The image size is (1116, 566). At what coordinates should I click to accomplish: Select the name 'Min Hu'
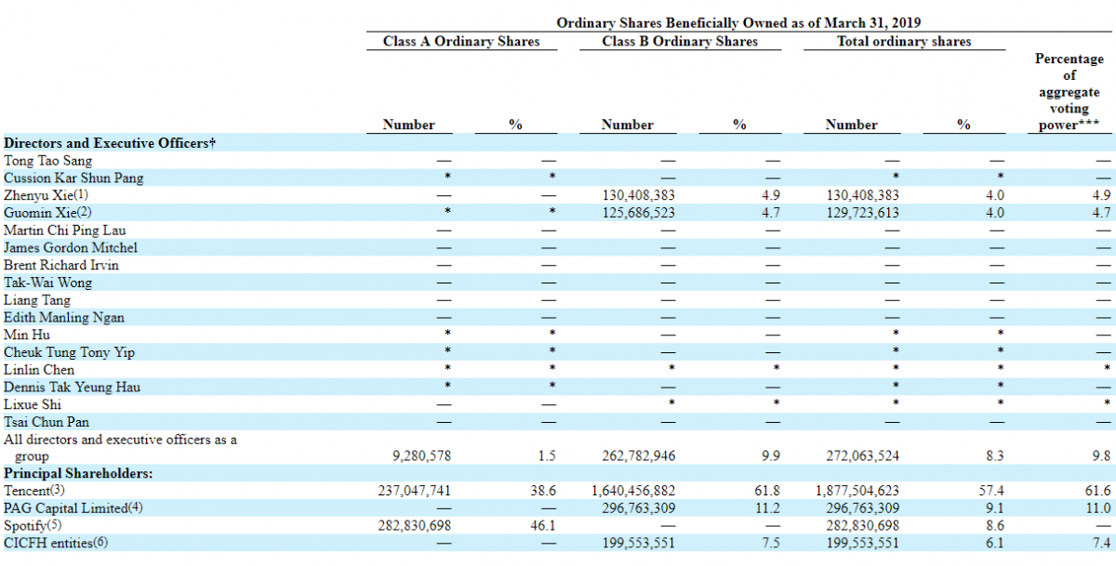[x=27, y=335]
